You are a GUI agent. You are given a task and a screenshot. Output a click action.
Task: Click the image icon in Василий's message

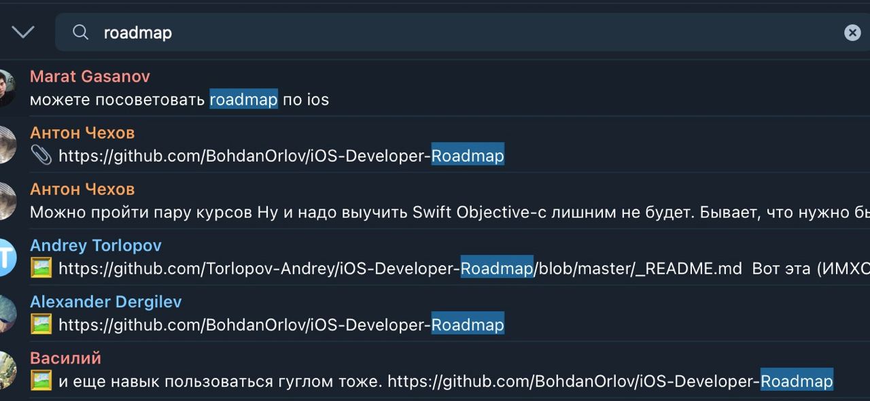pos(41,381)
